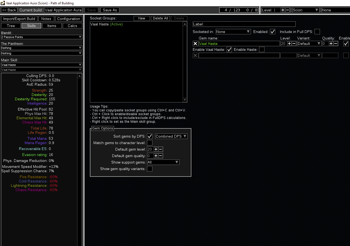Increase Vaal Haste gem level
The height and width of the screenshot is (246, 350).
tap(289, 44)
